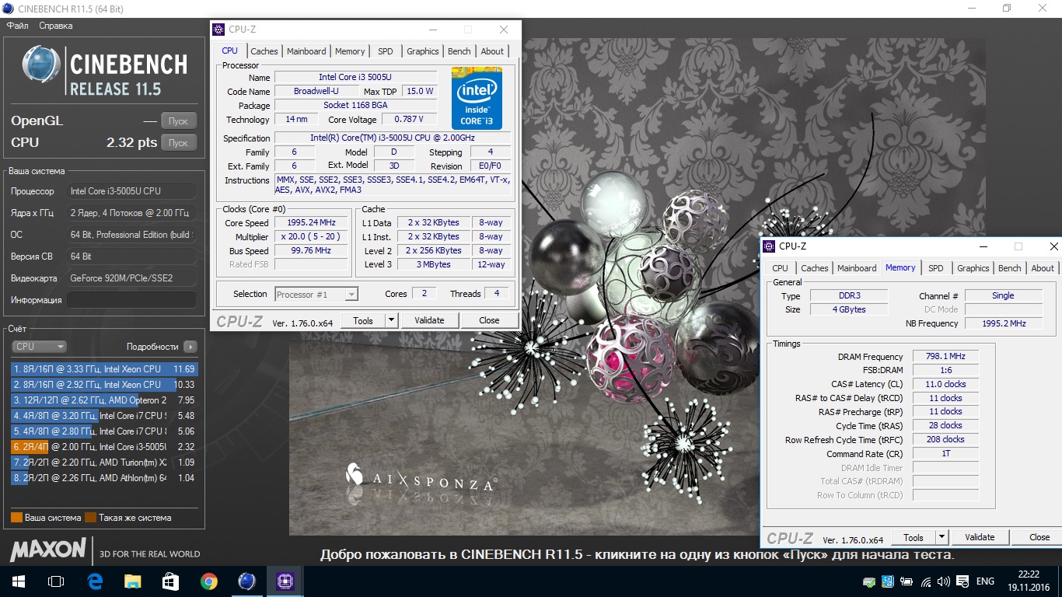Click Validate in the CPU window
This screenshot has height=597, width=1062.
(429, 320)
